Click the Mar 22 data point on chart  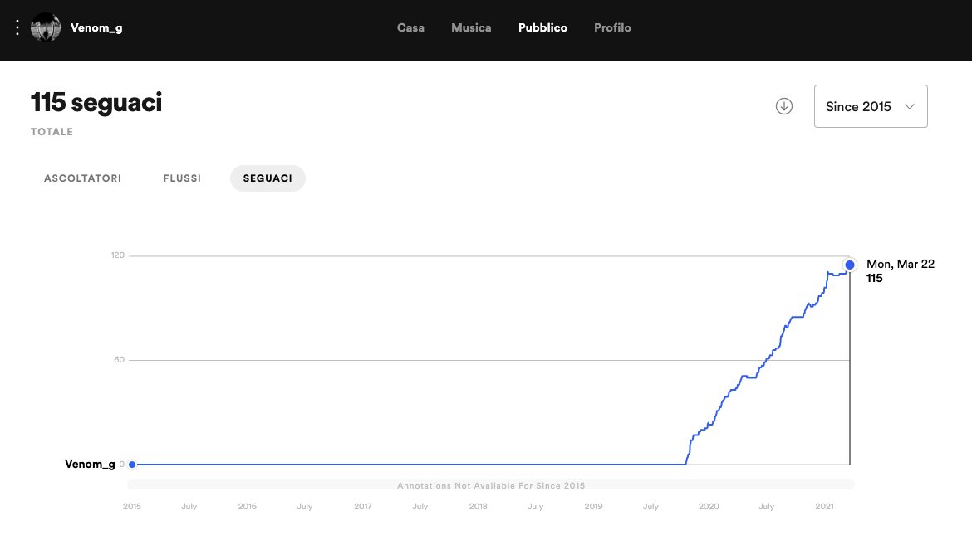[x=850, y=265]
